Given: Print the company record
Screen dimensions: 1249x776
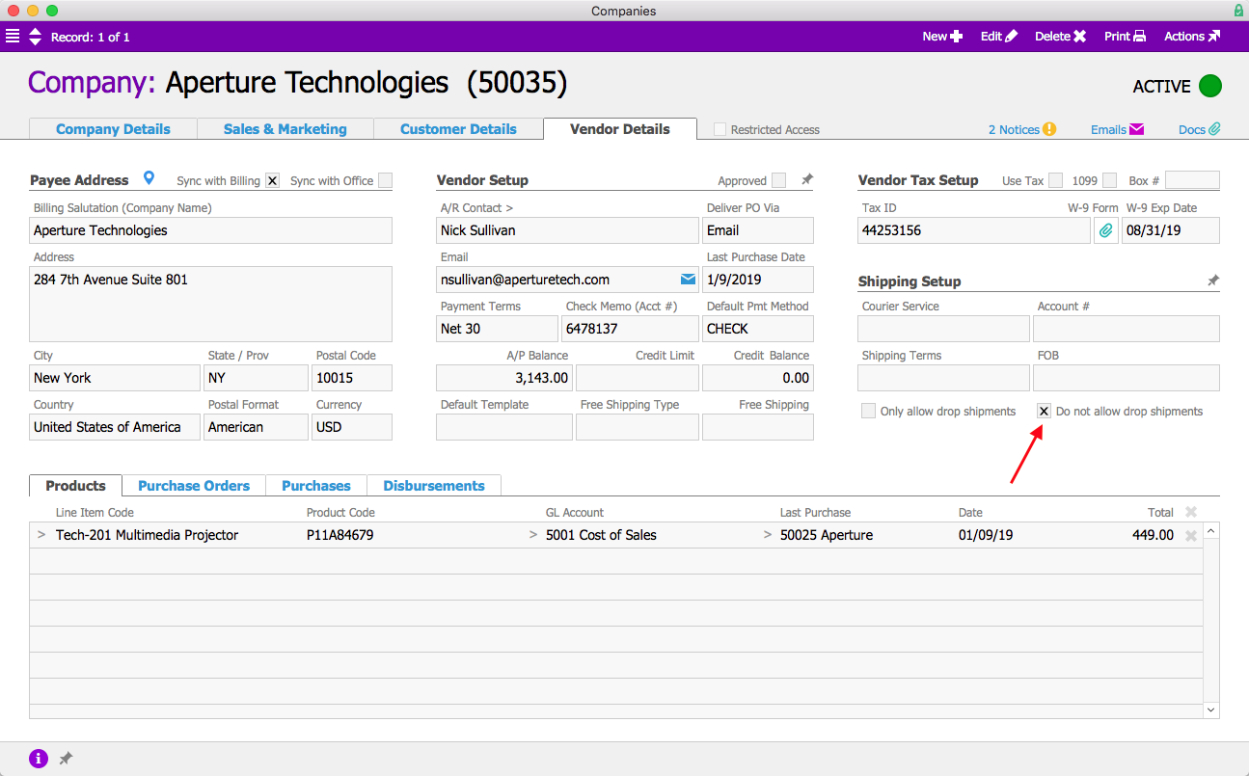Looking at the screenshot, I should (x=1125, y=37).
